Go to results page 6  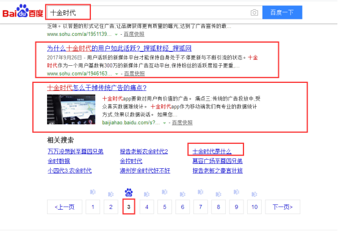point(182,207)
